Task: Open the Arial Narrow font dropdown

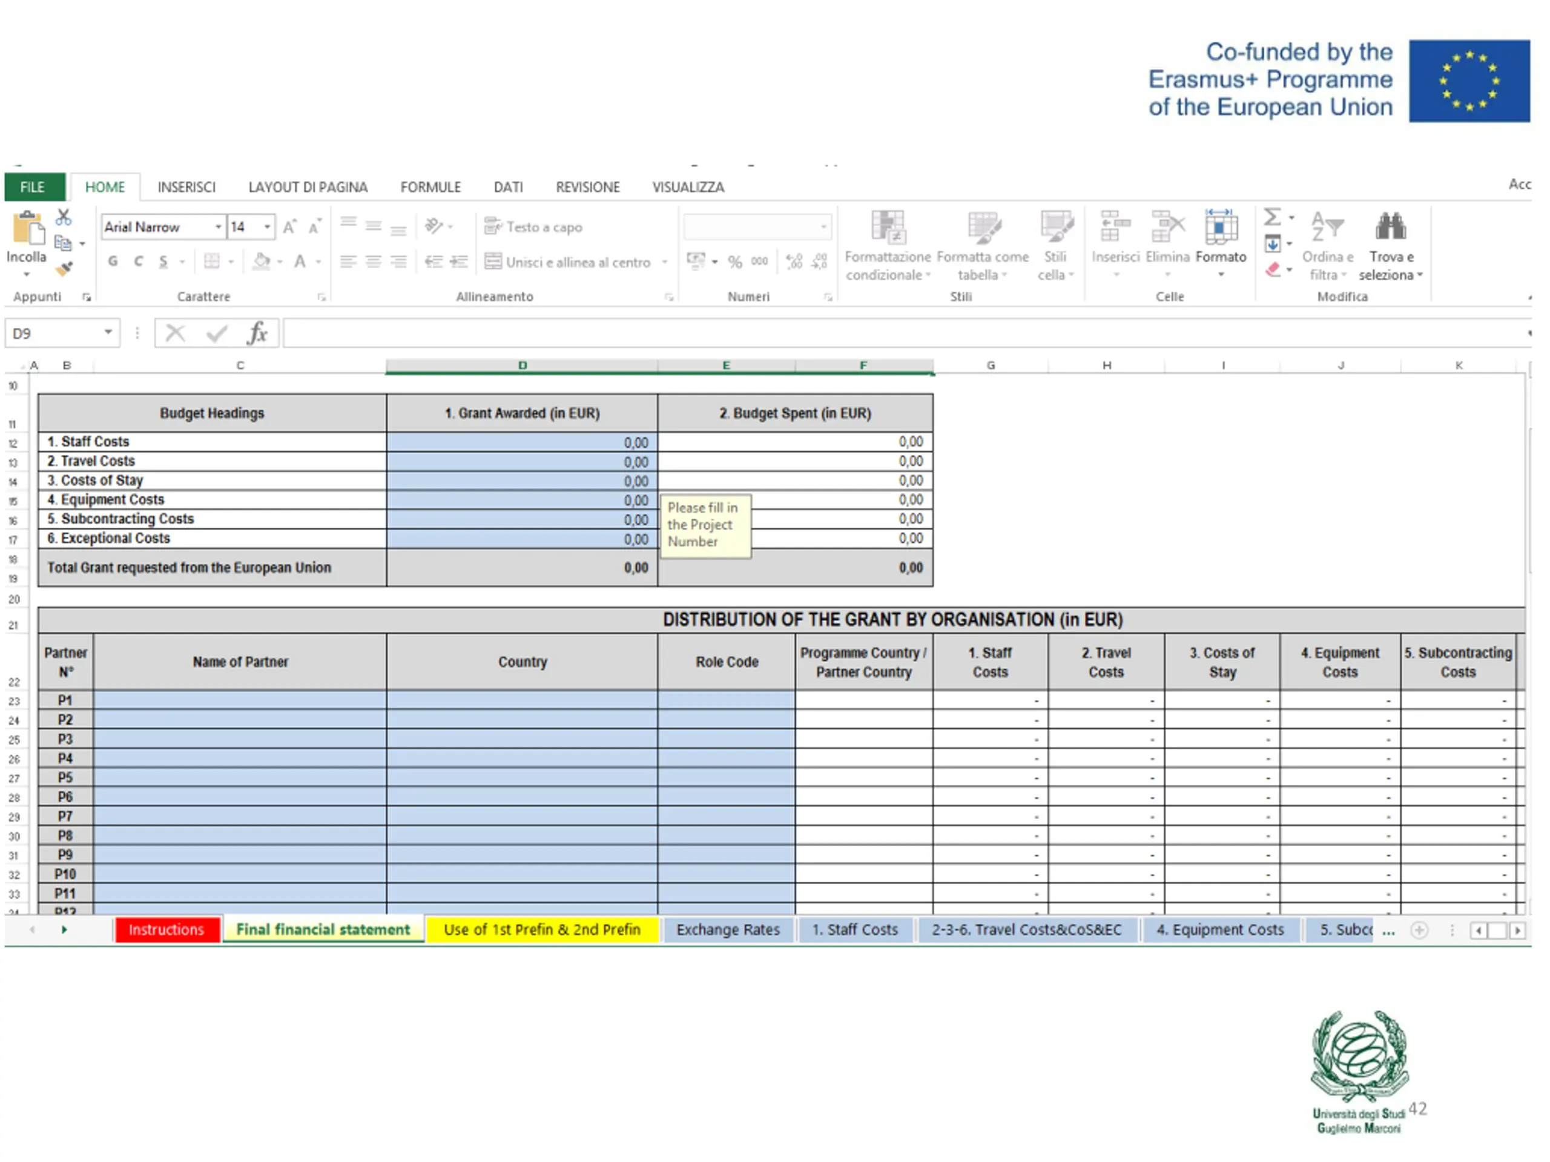Action: [x=218, y=227]
